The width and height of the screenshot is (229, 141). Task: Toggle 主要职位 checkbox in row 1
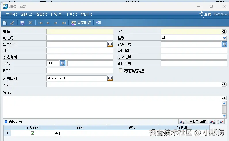(x=33, y=133)
